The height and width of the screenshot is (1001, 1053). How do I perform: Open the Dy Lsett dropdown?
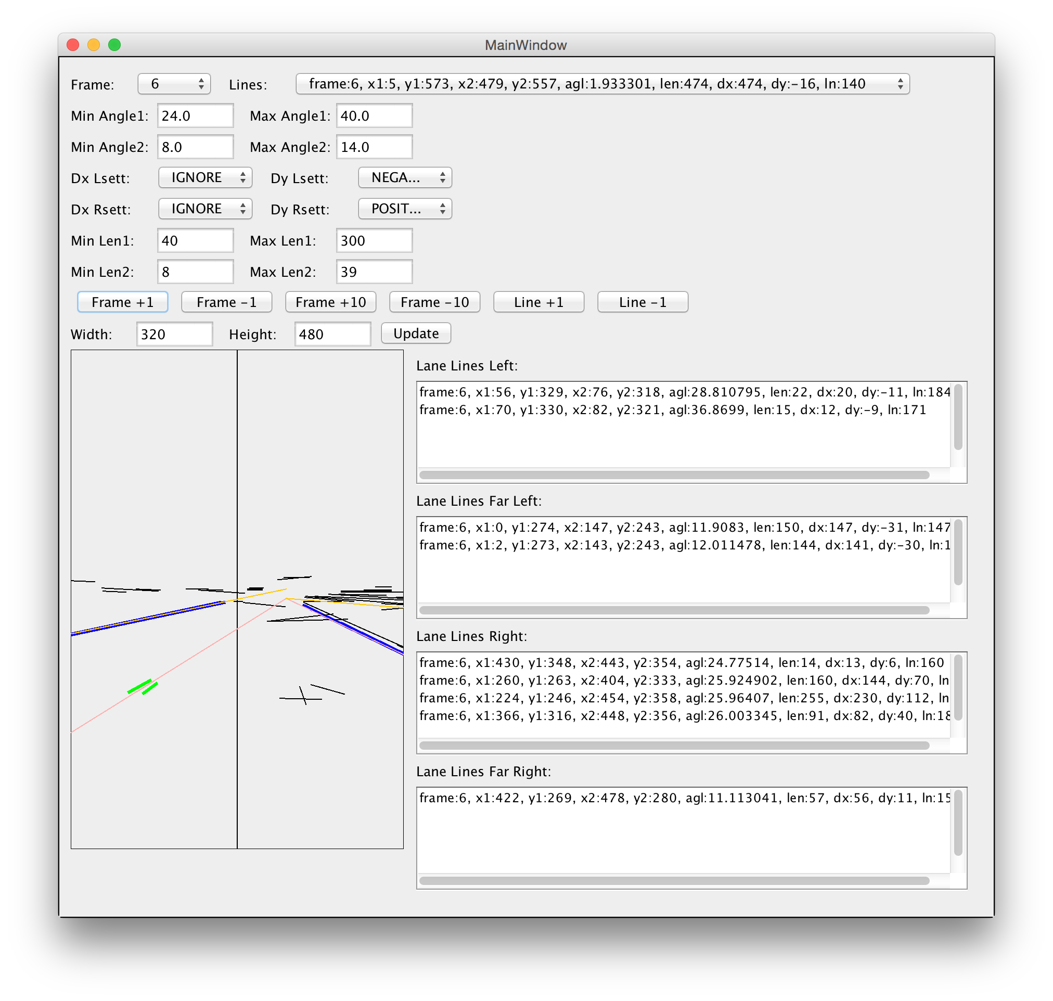coord(405,178)
